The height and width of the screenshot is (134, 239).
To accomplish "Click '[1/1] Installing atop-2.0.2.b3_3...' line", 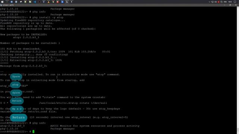I will [x=28, y=57].
